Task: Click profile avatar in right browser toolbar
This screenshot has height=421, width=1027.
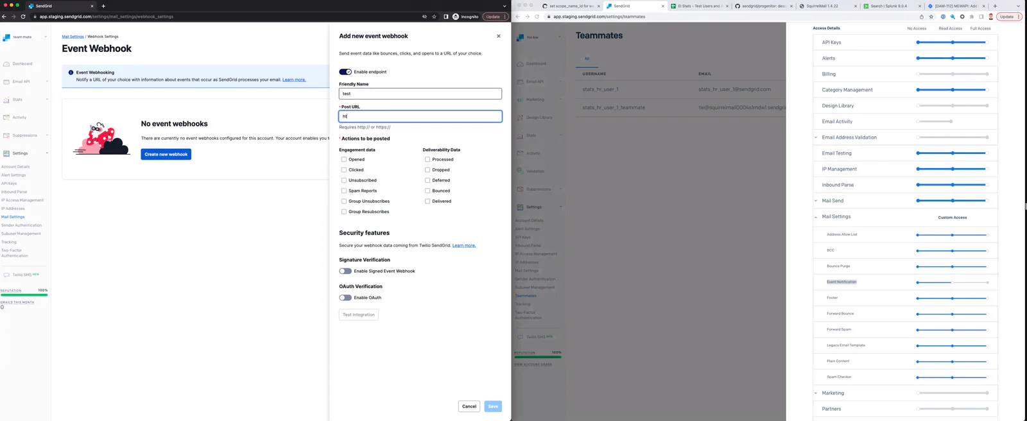Action: click(990, 17)
